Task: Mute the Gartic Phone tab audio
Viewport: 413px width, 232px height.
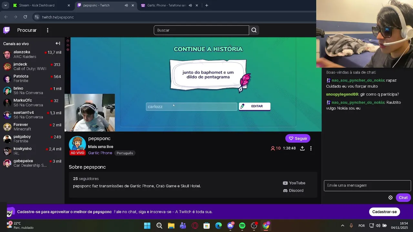Action: point(190,5)
